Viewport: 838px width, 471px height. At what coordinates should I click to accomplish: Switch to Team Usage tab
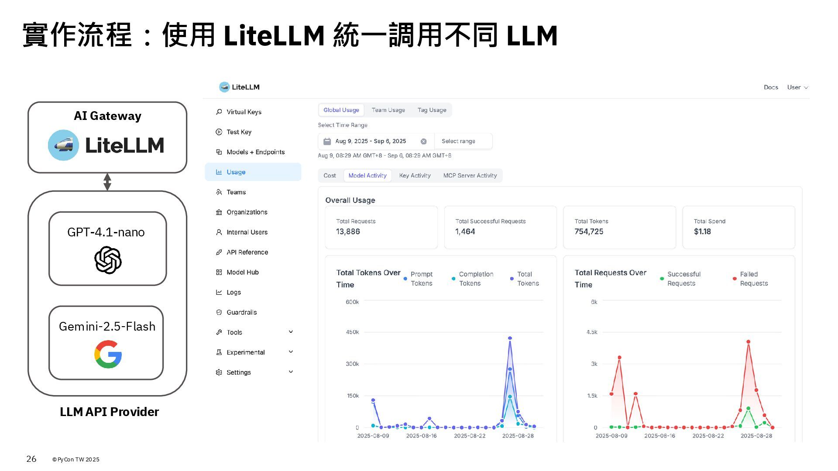tap(388, 110)
